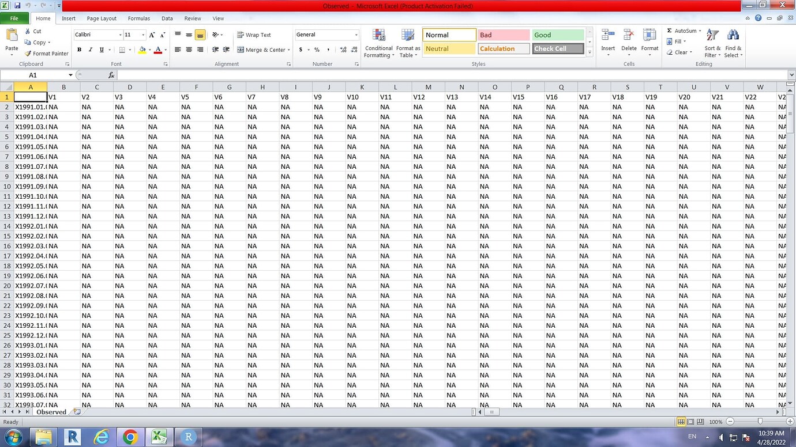
Task: Apply the Calculation cell style
Action: (x=504, y=49)
